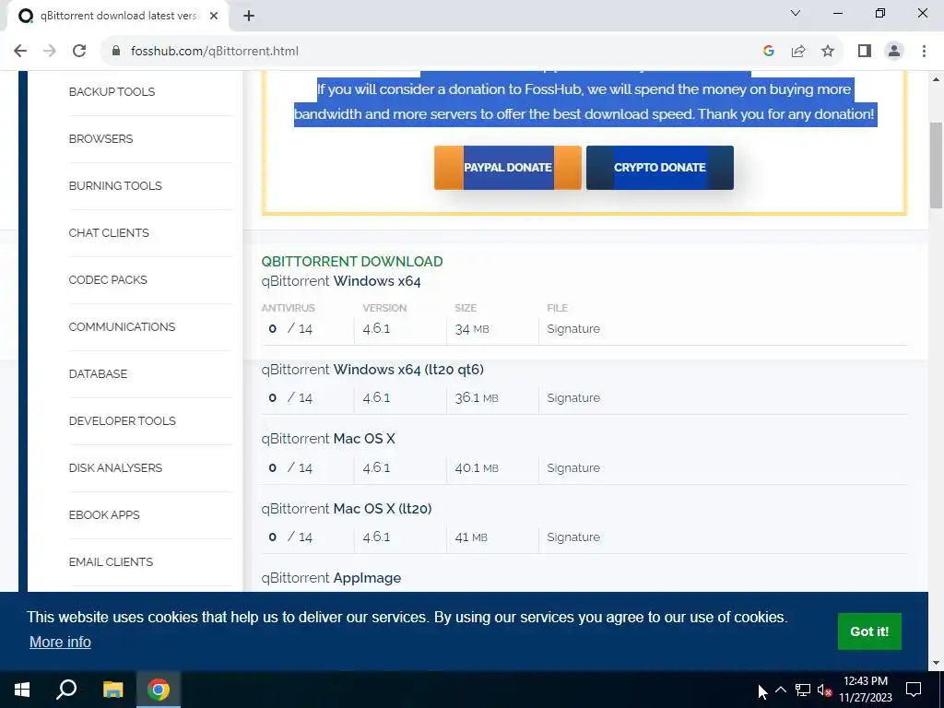Open the DEVELOPER TOOLS category

[x=123, y=420]
